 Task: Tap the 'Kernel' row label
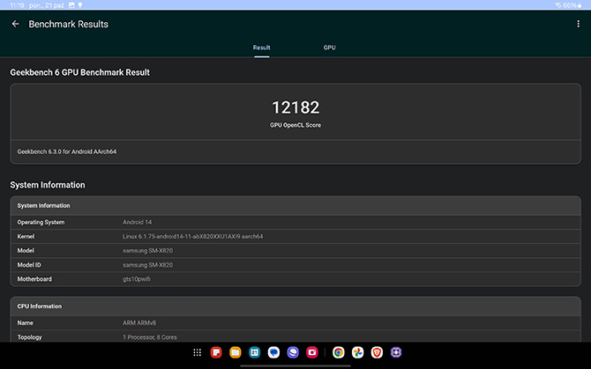(26, 237)
